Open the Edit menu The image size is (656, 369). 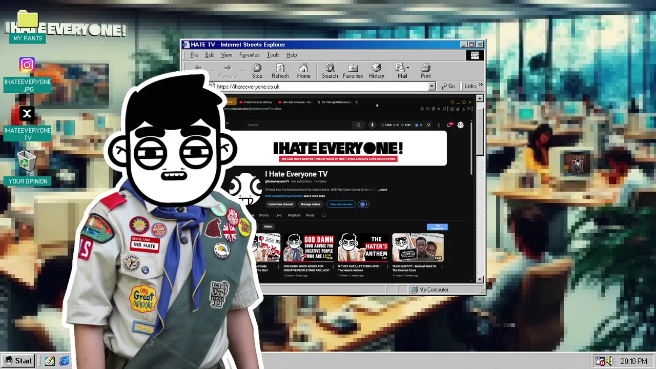[x=210, y=55]
